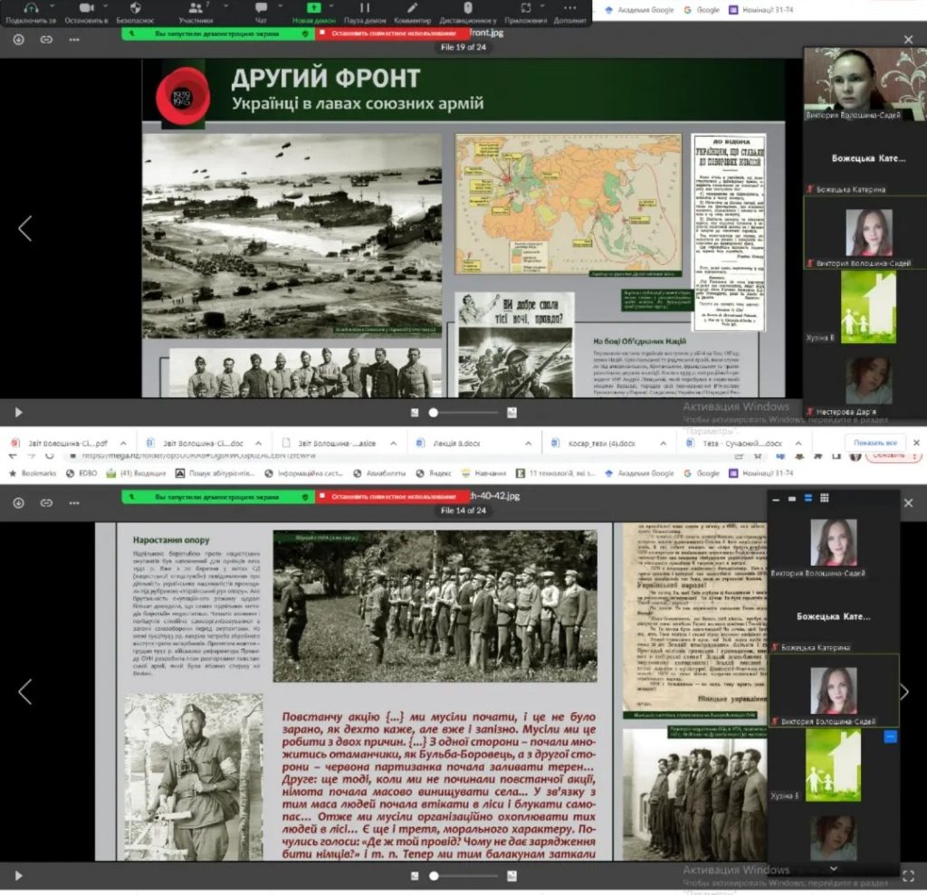Click Показать все downloads button
Viewport: 927px width, 895px height.
click(874, 443)
